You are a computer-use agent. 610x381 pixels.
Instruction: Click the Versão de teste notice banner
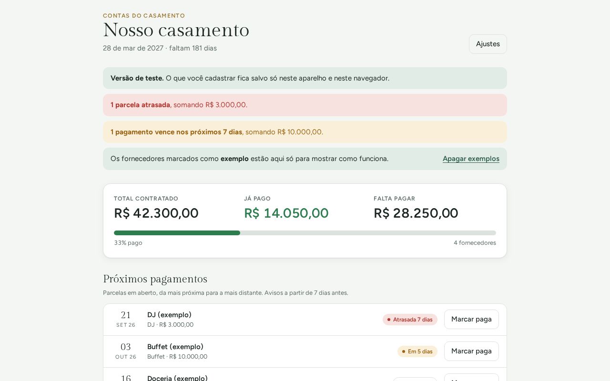point(305,78)
